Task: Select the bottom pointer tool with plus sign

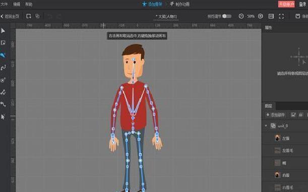Action: click(x=3, y=117)
